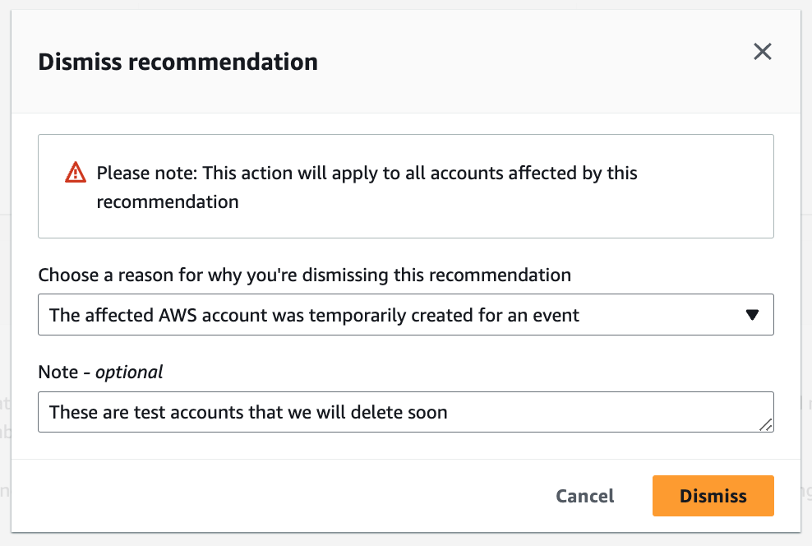Confirm the dismissal by clicking Dismiss
Viewport: 812px width, 546px height.
tap(713, 496)
